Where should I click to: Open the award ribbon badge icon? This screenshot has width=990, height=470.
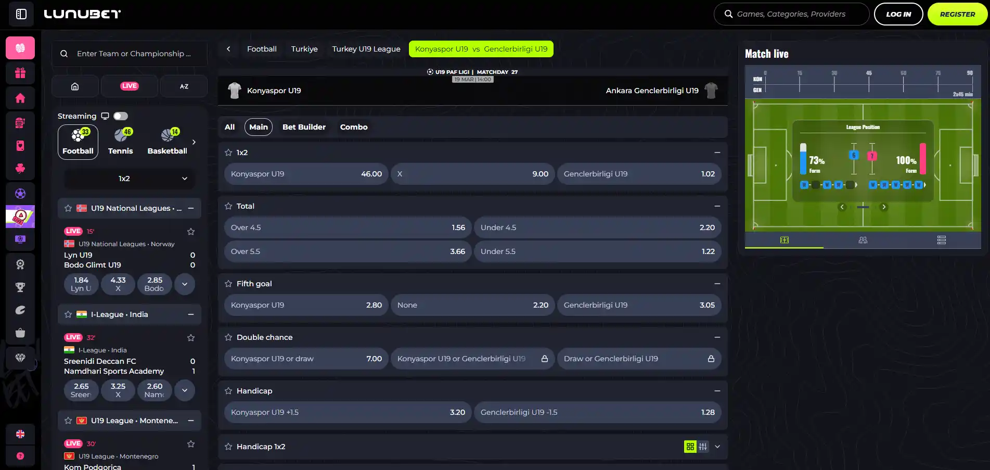coord(20,264)
